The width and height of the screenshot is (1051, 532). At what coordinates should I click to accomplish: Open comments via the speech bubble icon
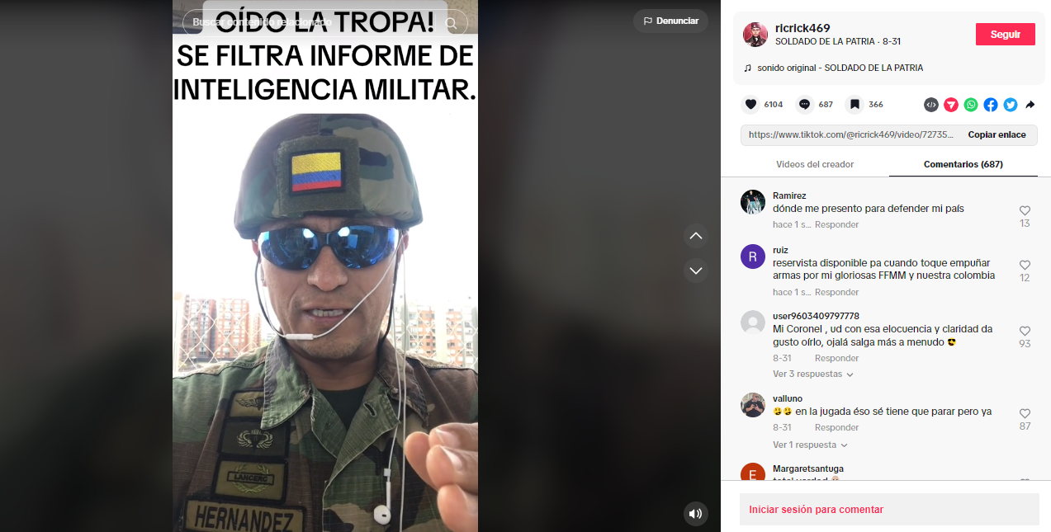coord(804,105)
